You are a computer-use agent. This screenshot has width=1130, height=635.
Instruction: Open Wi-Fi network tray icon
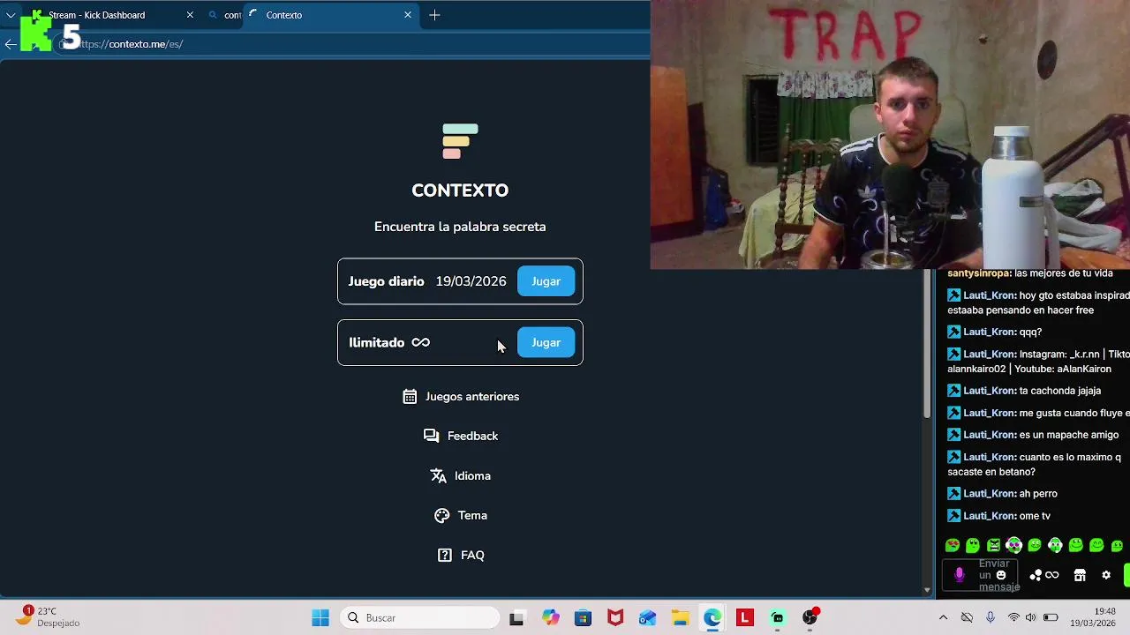click(1013, 618)
